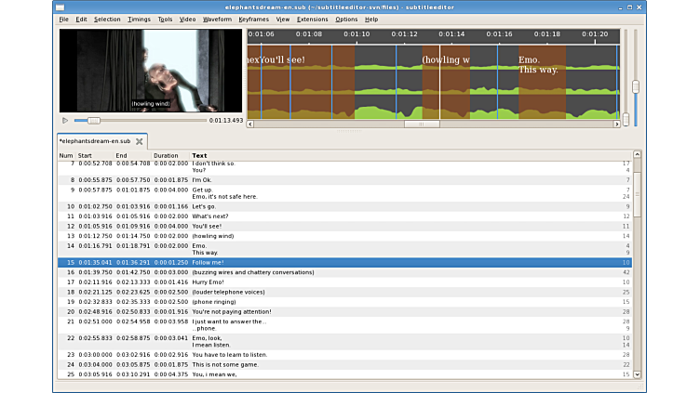The height and width of the screenshot is (393, 700).
Task: Click the waveform vertical zoom slider
Action: tap(636, 86)
